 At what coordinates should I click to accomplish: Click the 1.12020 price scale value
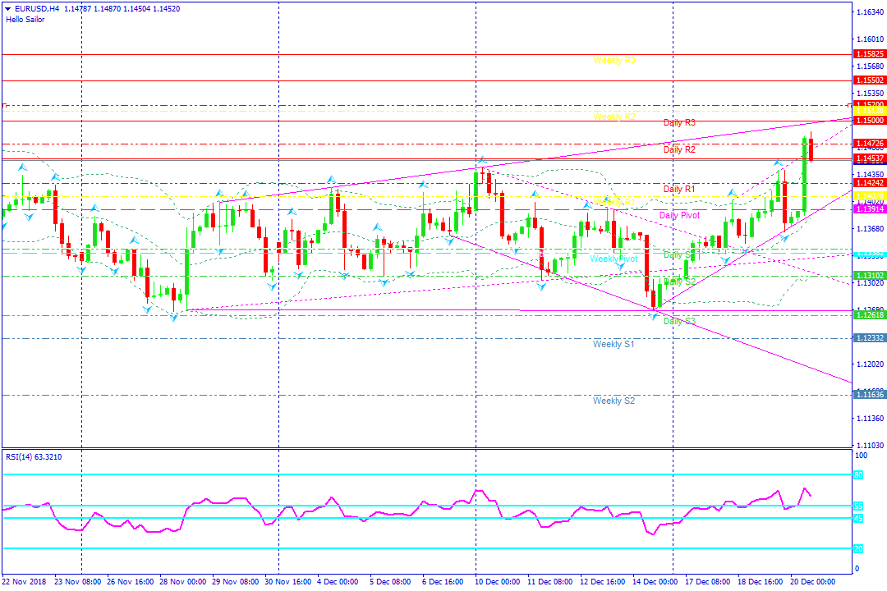870,364
